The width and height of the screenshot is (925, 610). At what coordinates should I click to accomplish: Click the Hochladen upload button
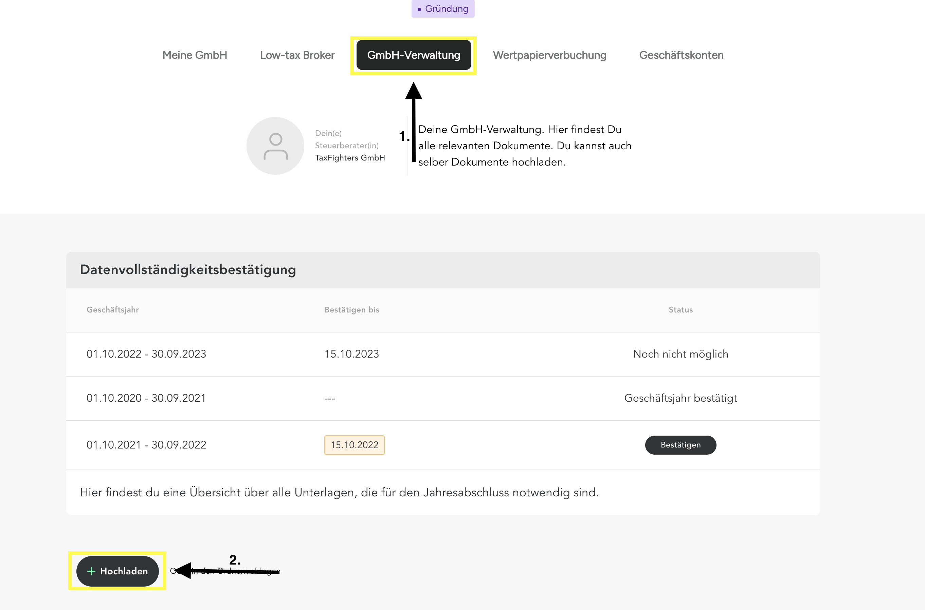pyautogui.click(x=117, y=571)
